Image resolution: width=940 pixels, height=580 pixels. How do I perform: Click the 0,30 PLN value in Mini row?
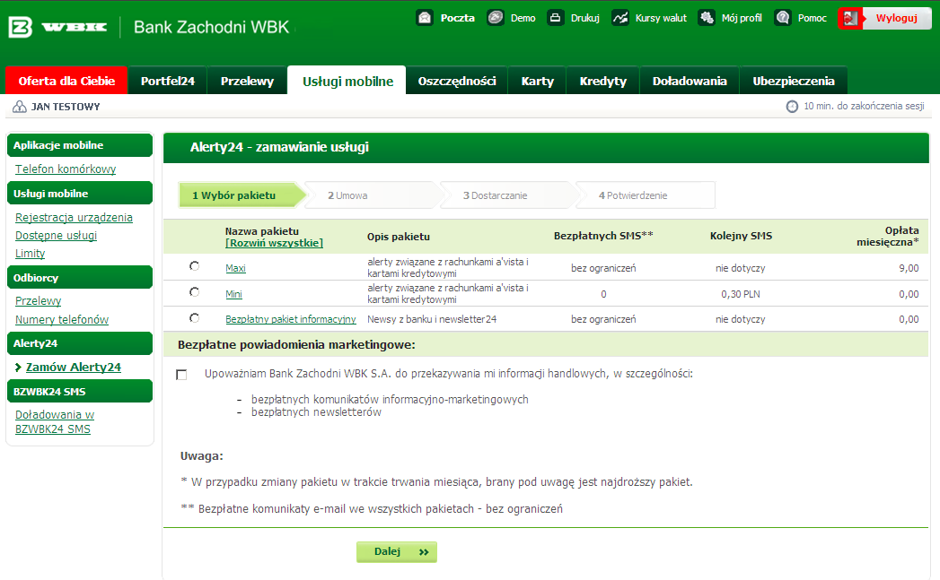[741, 294]
